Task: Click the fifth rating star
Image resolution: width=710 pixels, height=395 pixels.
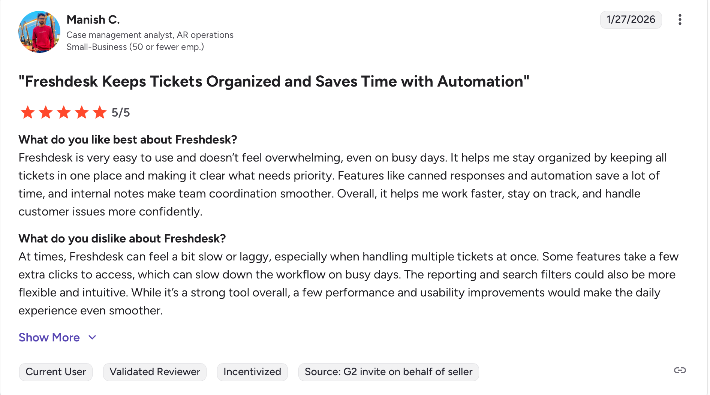Action: click(x=100, y=112)
